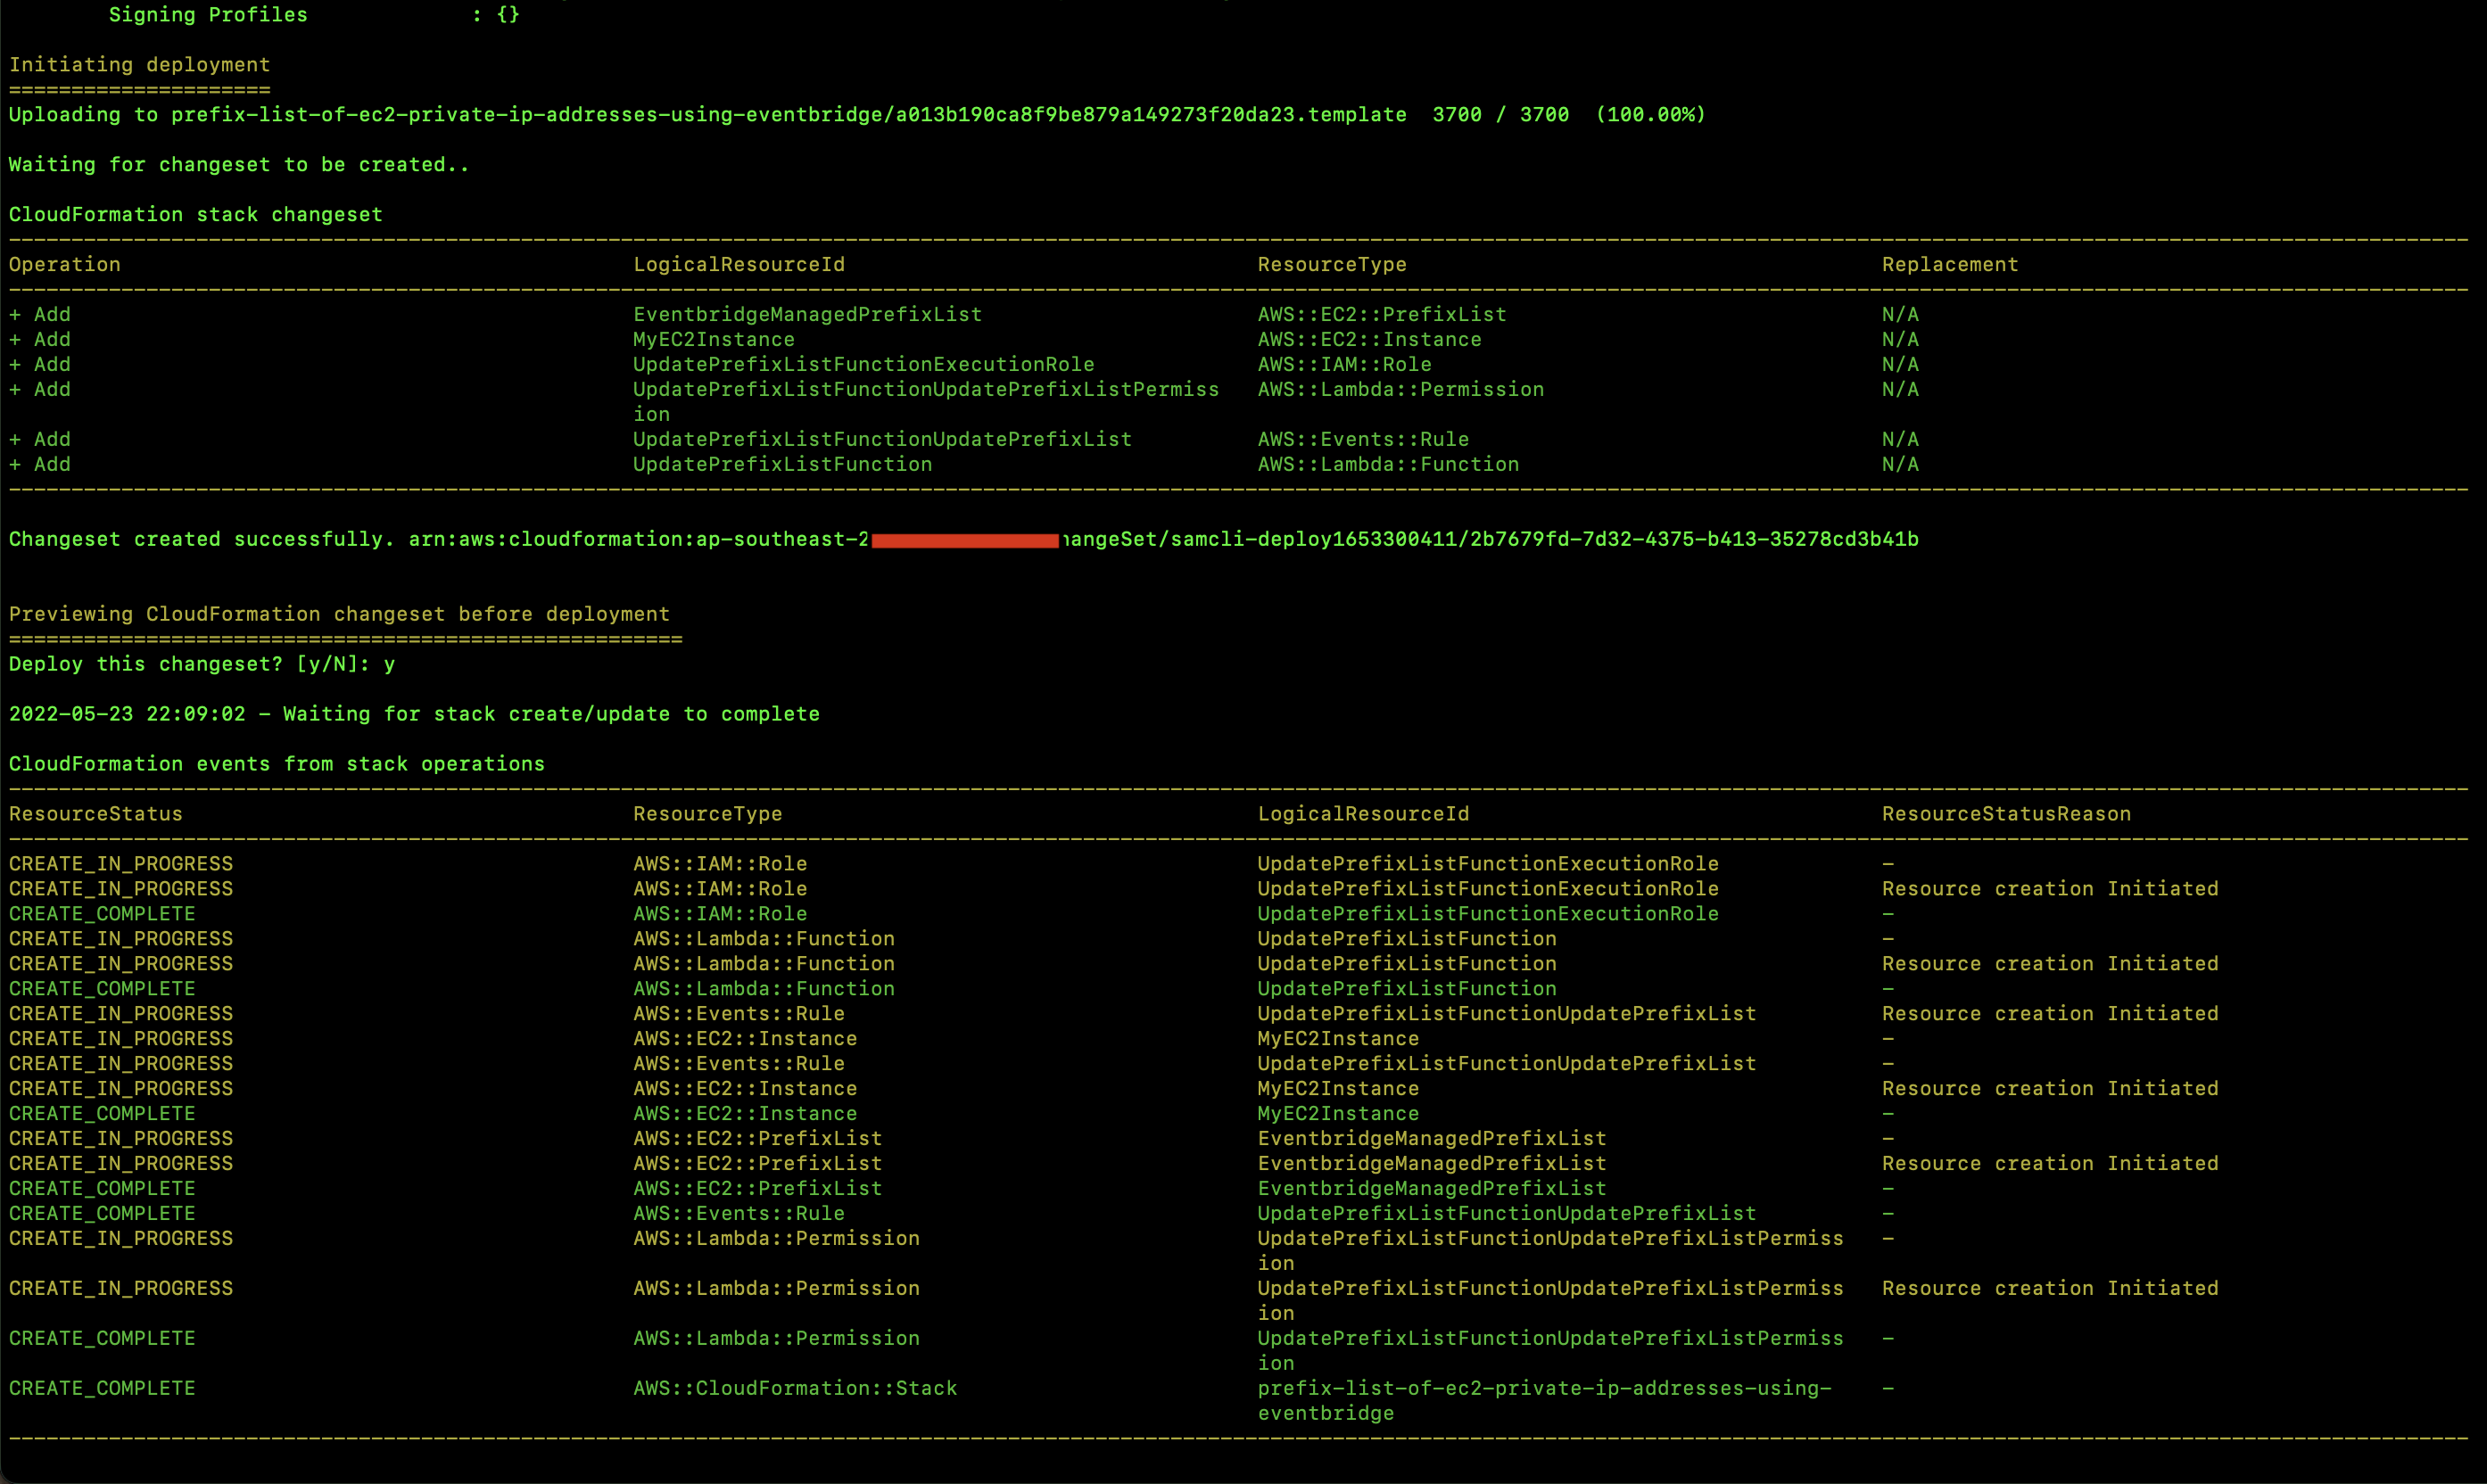
Task: Select "Waiting for changeset to be created.." line
Action: pos(239,165)
